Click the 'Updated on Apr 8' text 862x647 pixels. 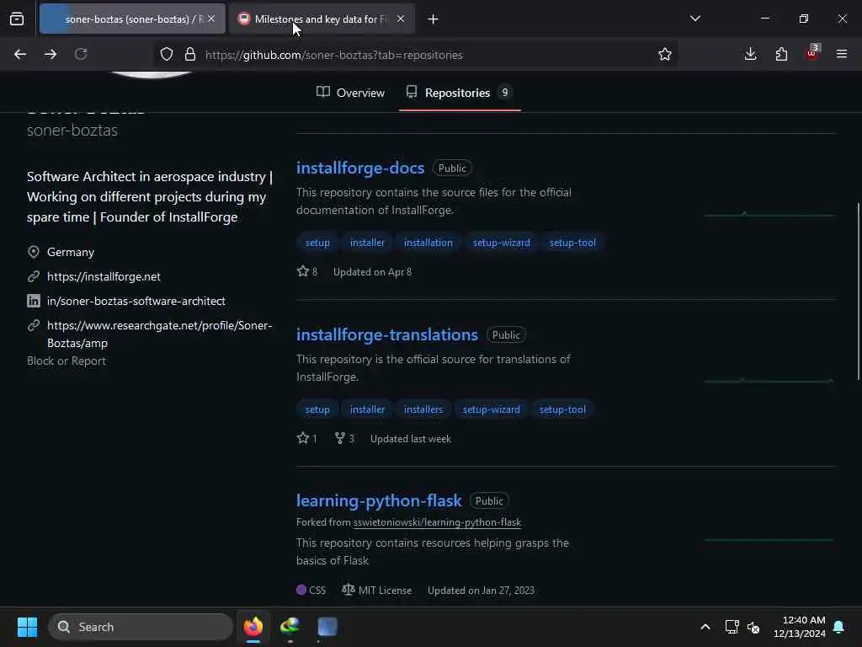pos(372,272)
